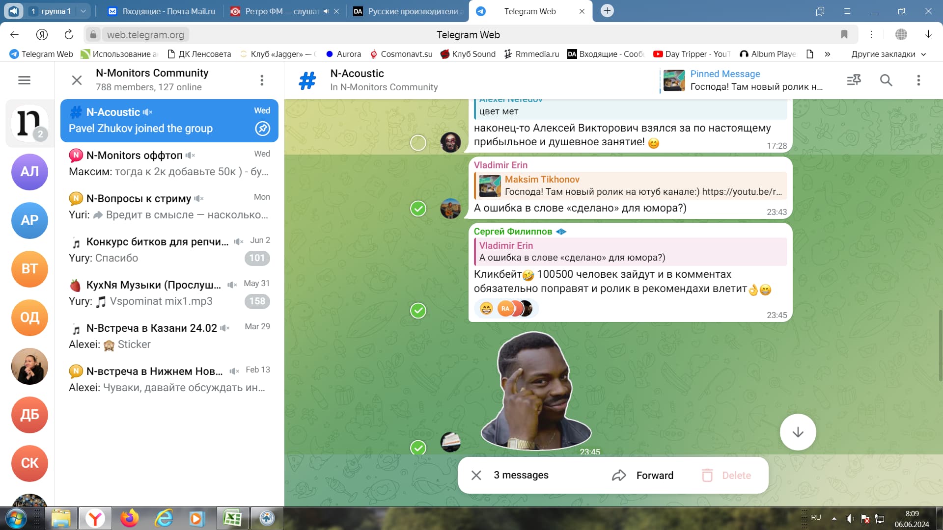Search in the N-Acoustic chat

pos(886,80)
